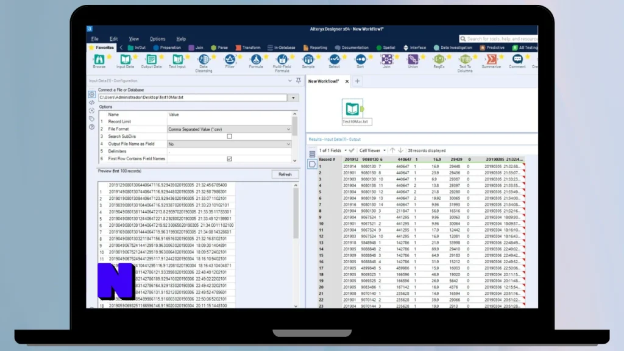The height and width of the screenshot is (351, 624).
Task: Select the Comment tool icon
Action: (x=517, y=60)
